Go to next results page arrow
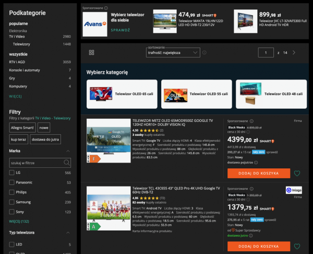The image size is (313, 254). point(294,53)
